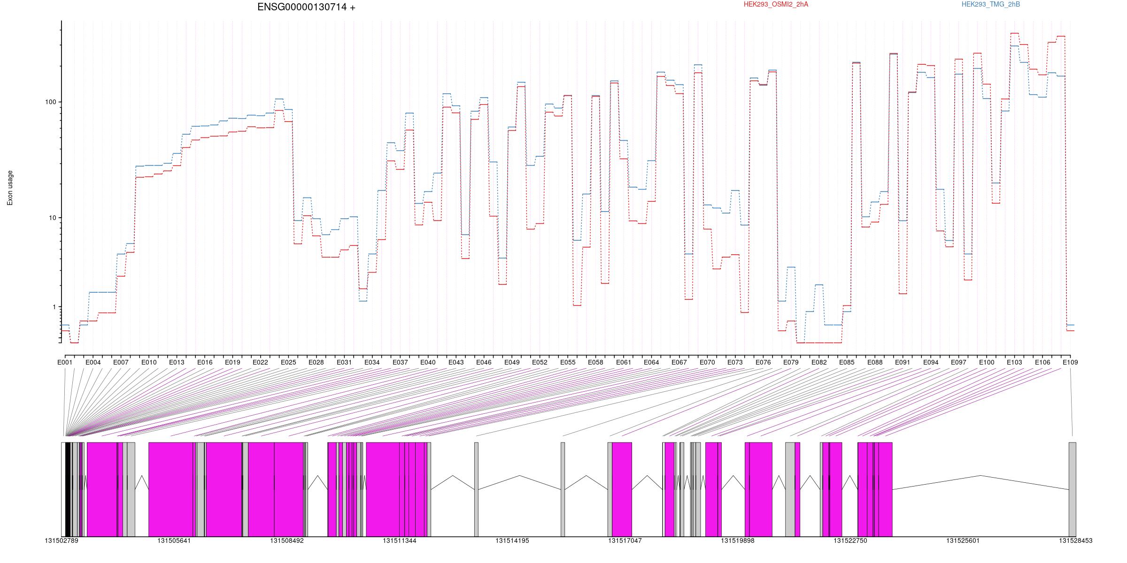Click genomic coordinate 131508492
The width and height of the screenshot is (1127, 563).
[287, 540]
